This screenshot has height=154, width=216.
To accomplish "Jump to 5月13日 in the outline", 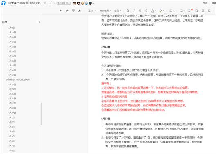I will (12, 46).
